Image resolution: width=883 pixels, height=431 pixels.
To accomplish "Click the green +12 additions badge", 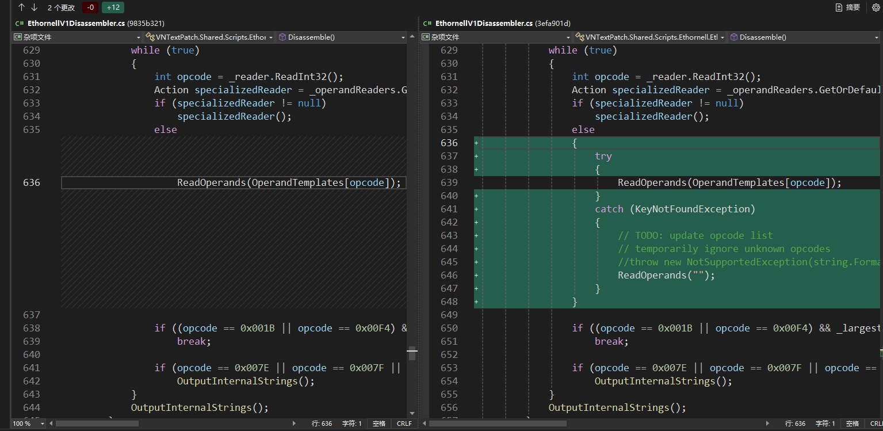I will point(113,7).
